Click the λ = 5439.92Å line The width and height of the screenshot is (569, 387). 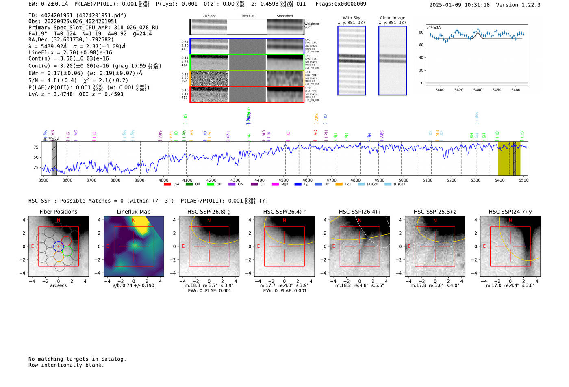pos(76,46)
